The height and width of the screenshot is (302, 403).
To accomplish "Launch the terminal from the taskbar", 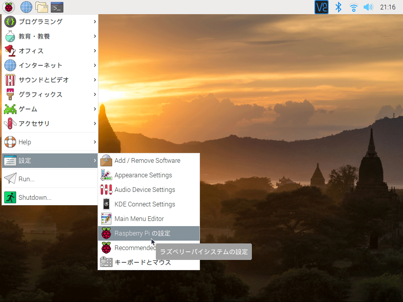I will click(x=57, y=7).
